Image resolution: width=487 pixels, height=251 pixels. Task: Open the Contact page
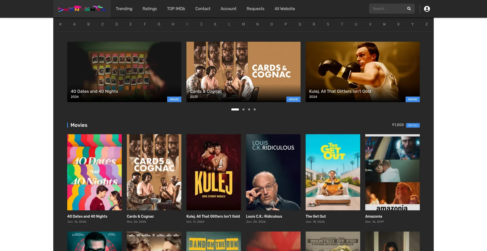pyautogui.click(x=203, y=9)
